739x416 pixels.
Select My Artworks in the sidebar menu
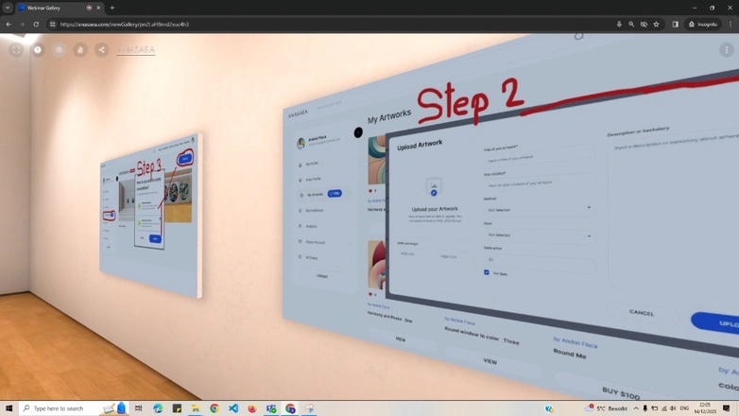pyautogui.click(x=315, y=194)
